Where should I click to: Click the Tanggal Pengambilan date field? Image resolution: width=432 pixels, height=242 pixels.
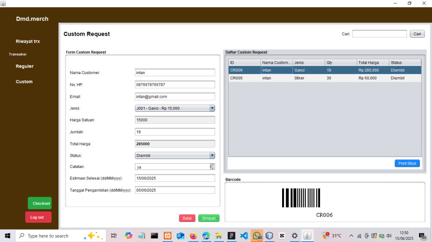point(175,190)
